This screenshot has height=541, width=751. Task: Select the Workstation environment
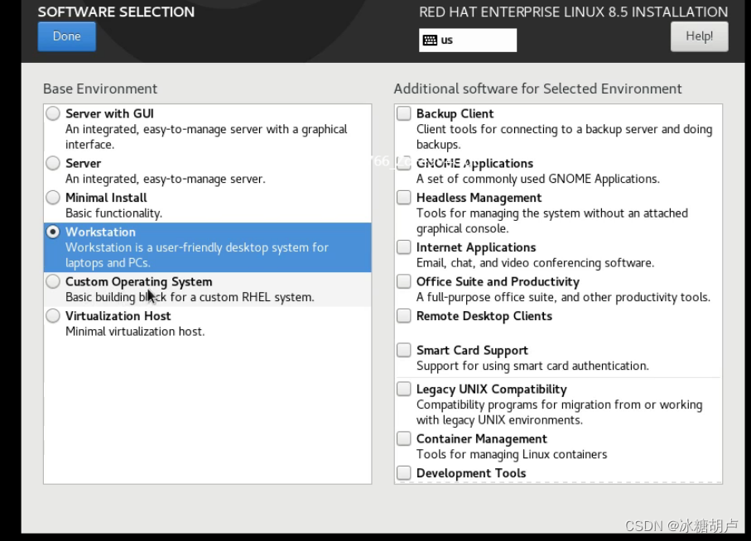click(x=52, y=232)
